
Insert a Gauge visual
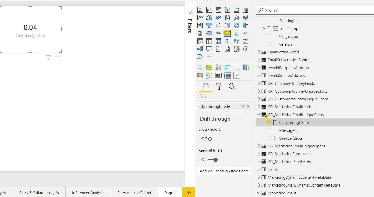pos(218,33)
